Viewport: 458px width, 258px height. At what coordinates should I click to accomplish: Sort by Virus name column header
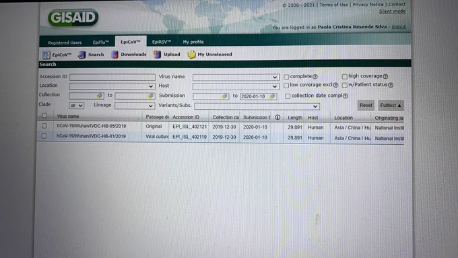pos(68,117)
